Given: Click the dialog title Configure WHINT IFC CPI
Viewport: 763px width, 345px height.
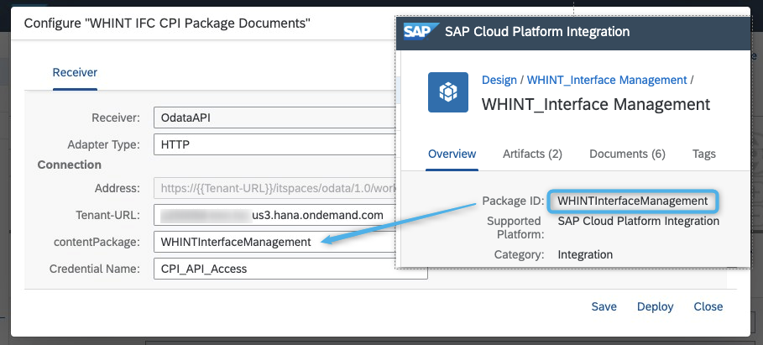Looking at the screenshot, I should coord(167,23).
